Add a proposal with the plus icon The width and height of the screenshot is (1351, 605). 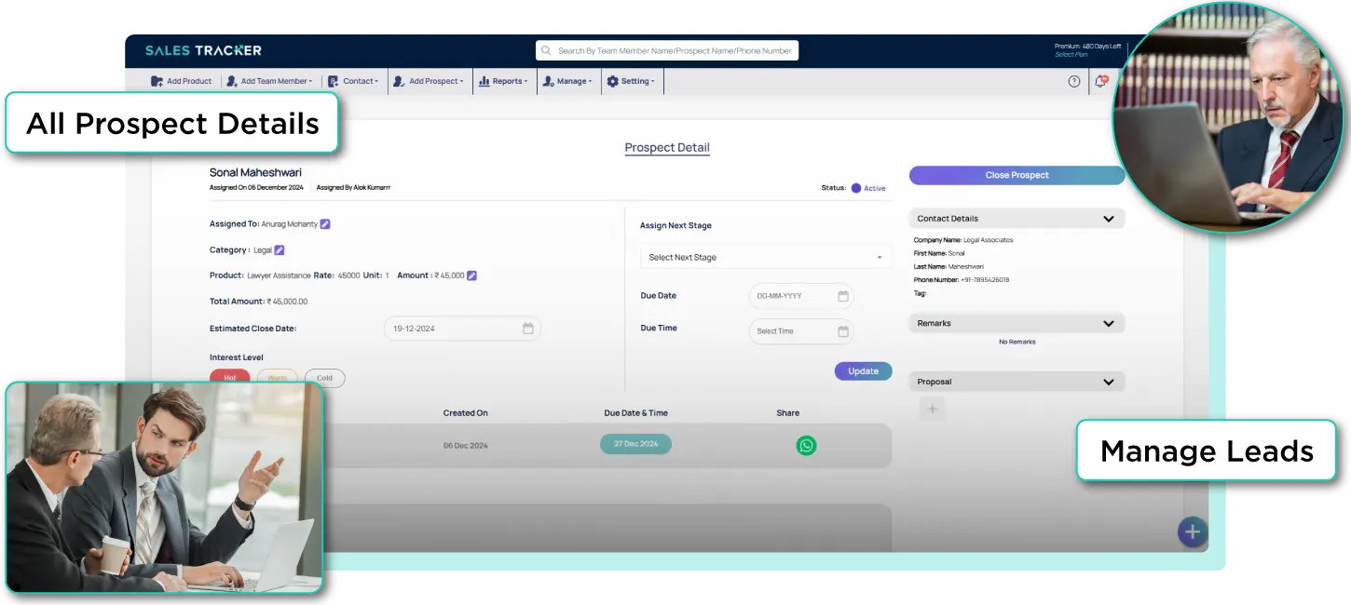pyautogui.click(x=932, y=409)
